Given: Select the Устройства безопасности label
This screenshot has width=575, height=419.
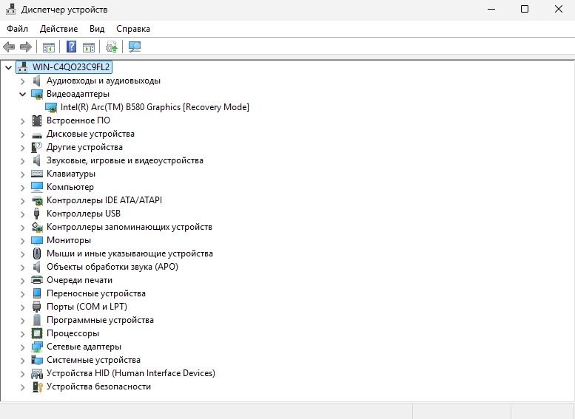Looking at the screenshot, I should click(x=98, y=386).
